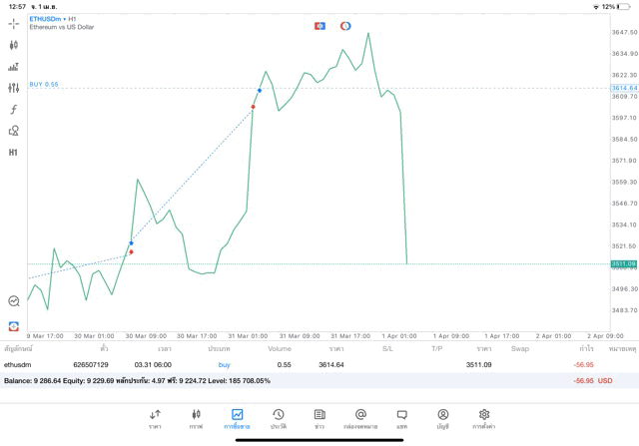Tap the BUY 0.55 trade level line
The image size is (639, 446).
coord(44,85)
